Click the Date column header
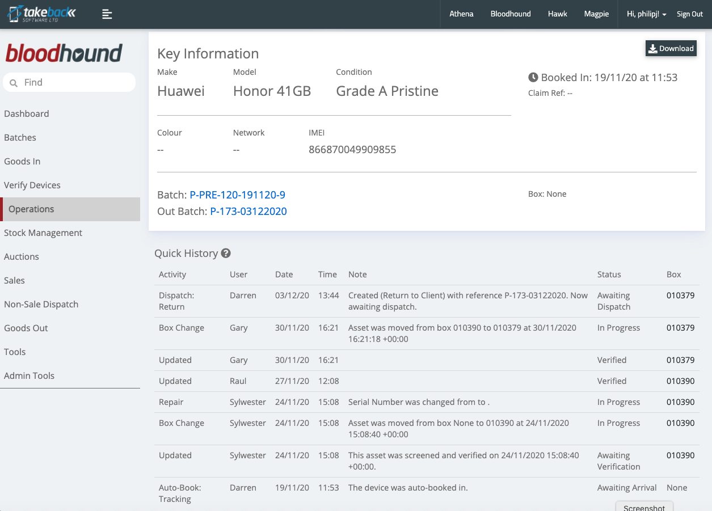This screenshot has height=511, width=712. (284, 274)
